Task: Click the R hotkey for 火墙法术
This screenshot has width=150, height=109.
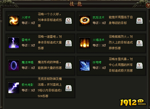Action: 139,43
